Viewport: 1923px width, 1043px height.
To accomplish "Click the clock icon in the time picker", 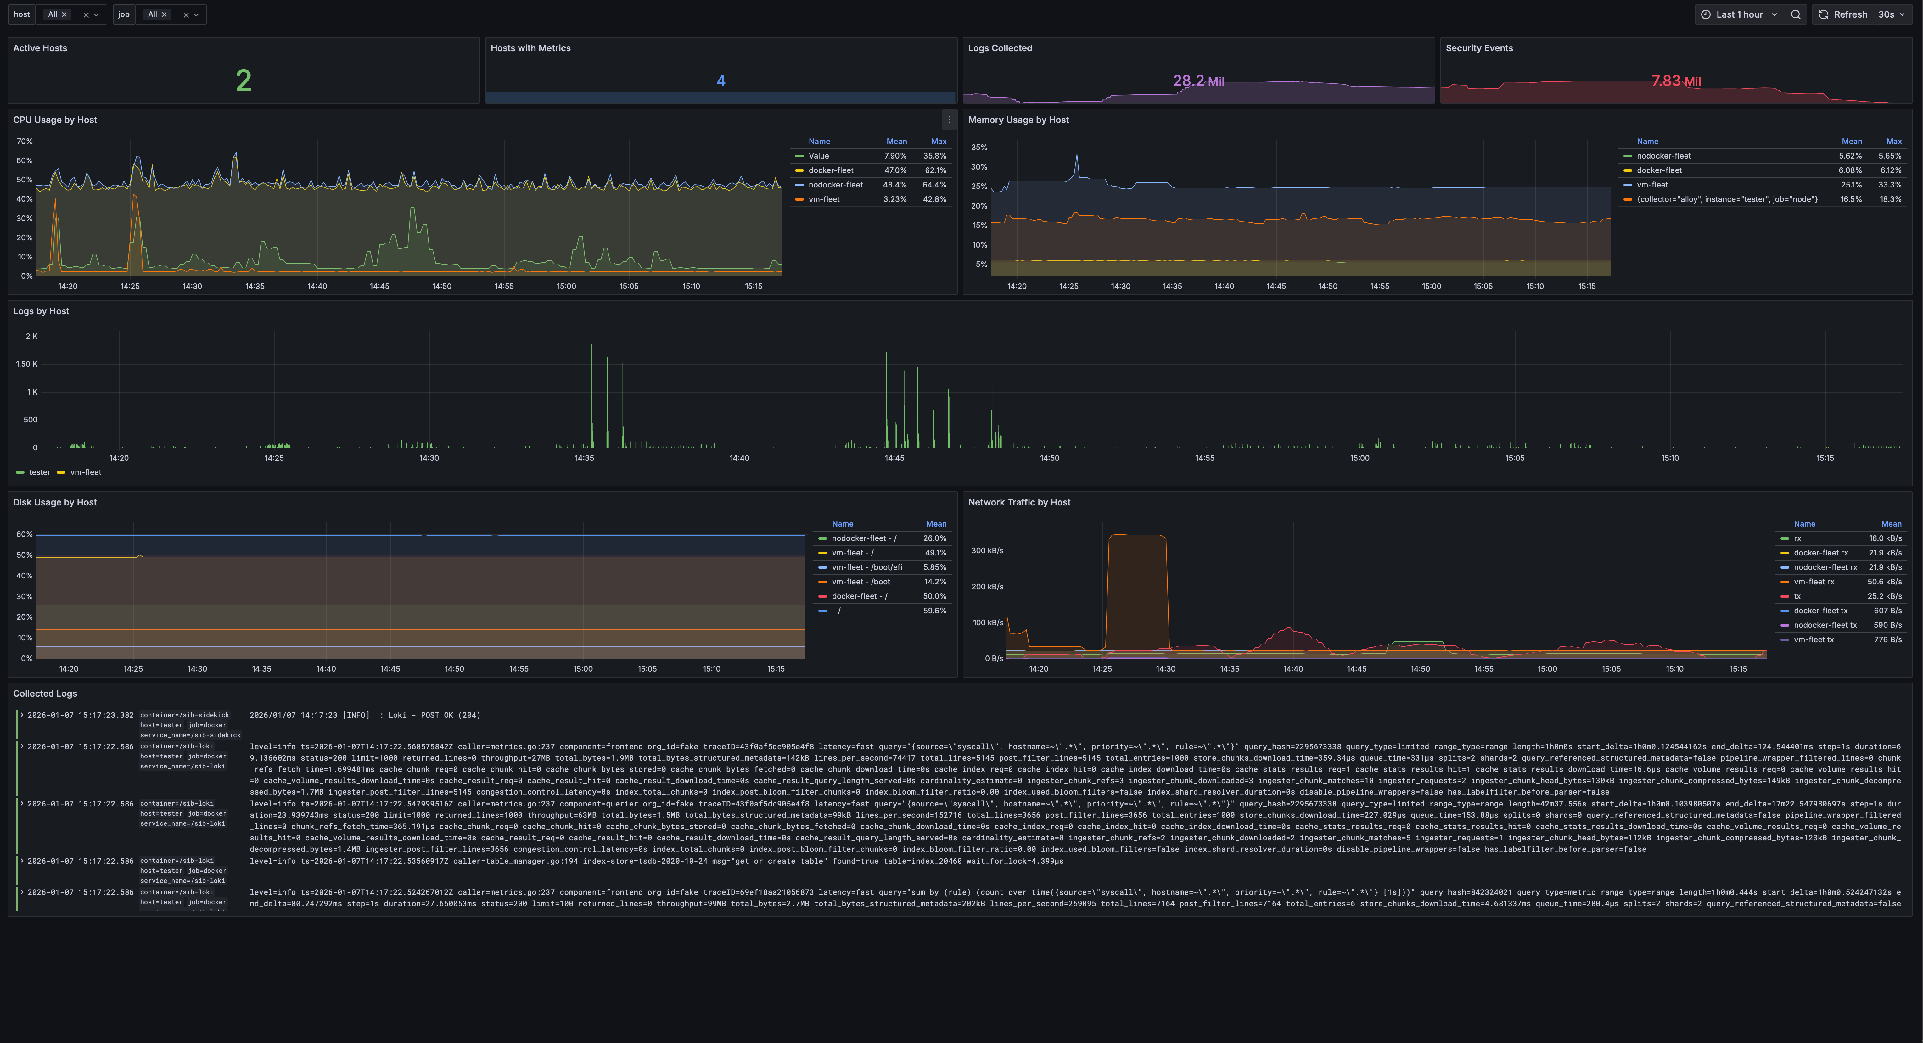I will (x=1706, y=14).
